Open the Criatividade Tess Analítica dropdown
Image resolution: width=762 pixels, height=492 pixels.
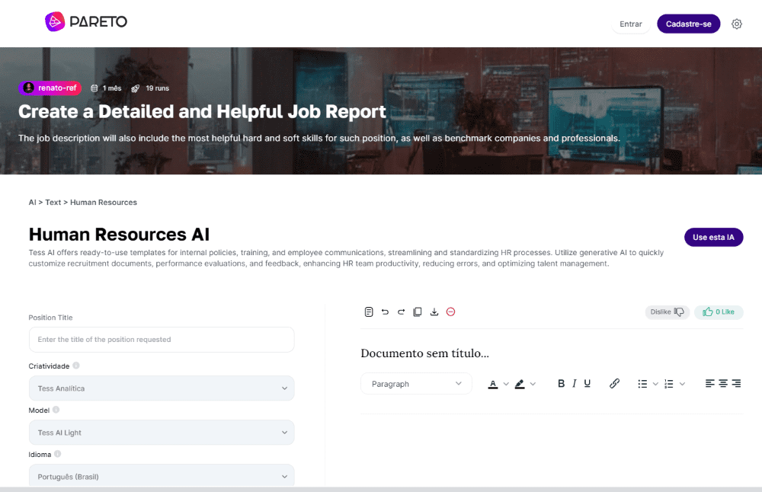162,388
